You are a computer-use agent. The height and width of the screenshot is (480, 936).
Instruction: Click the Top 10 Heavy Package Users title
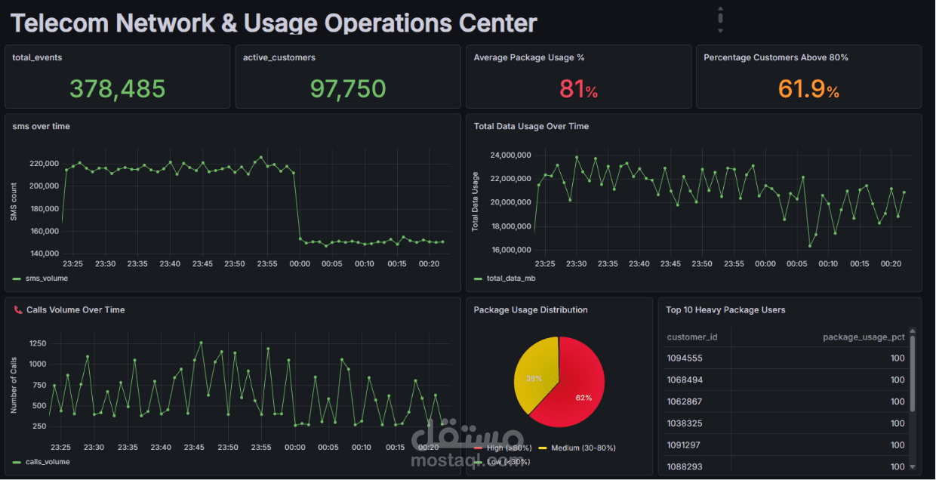coord(725,310)
